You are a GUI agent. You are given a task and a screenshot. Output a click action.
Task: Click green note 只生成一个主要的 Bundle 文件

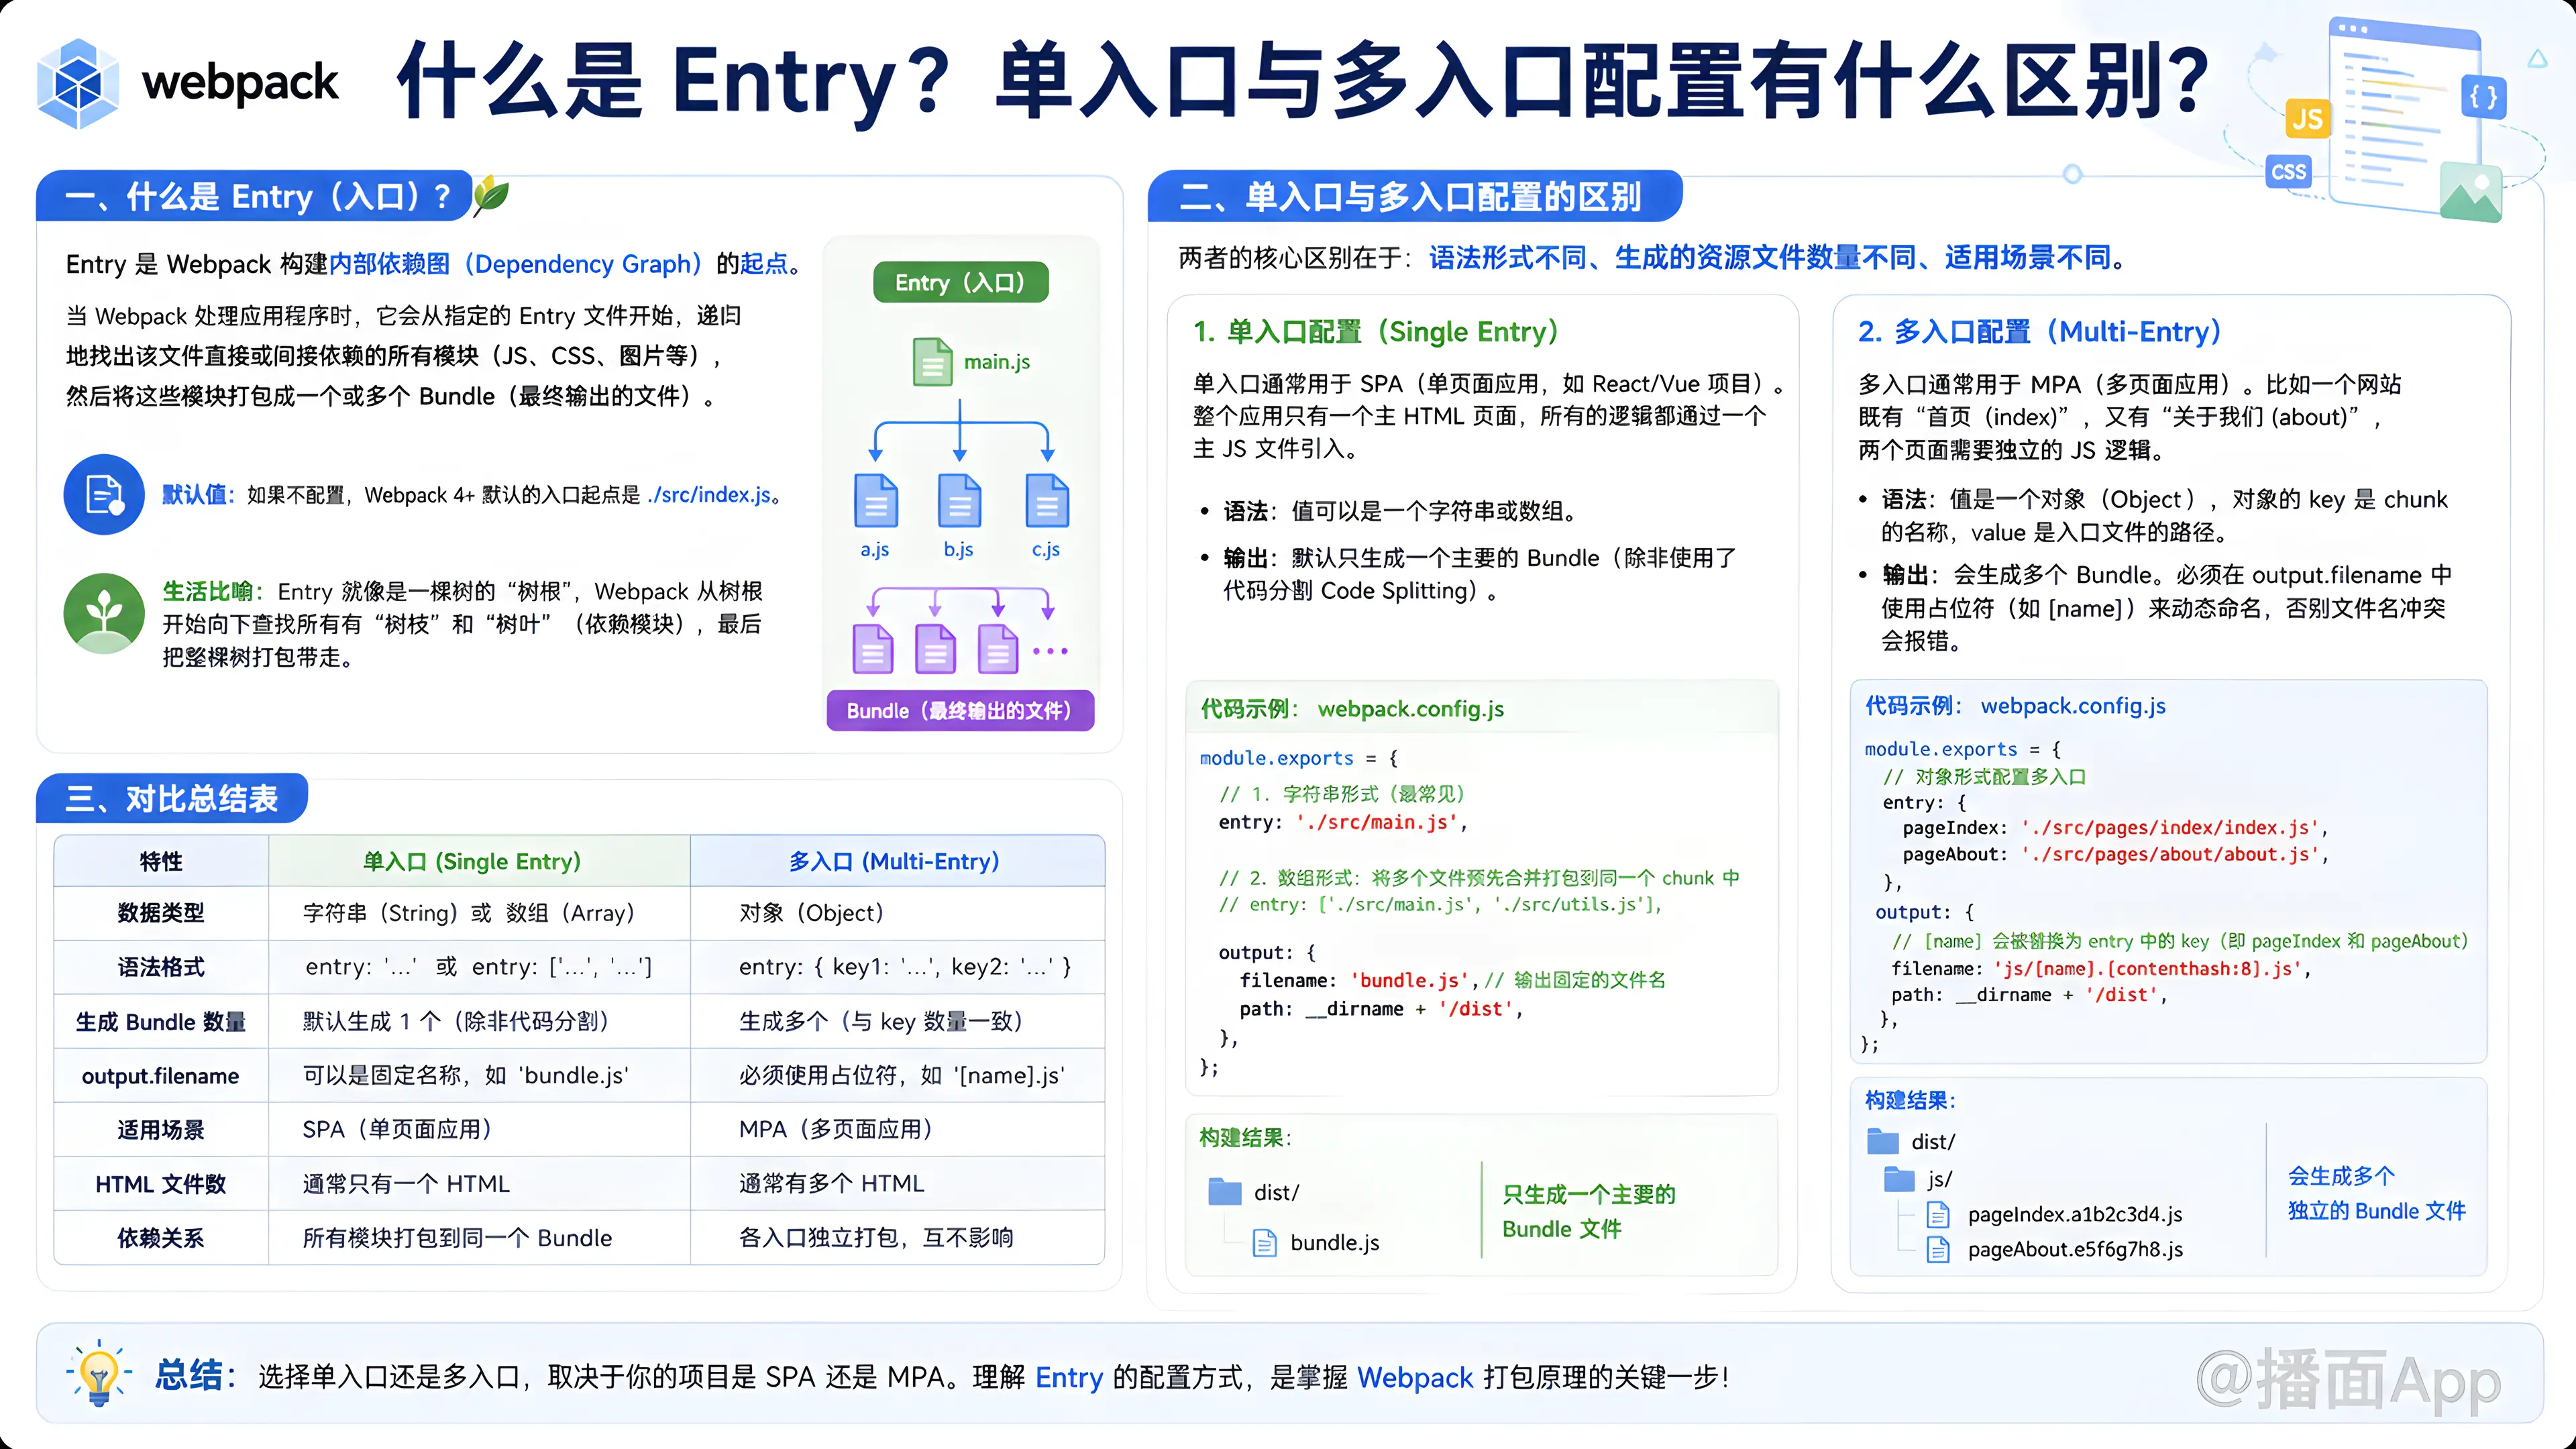(1589, 1212)
